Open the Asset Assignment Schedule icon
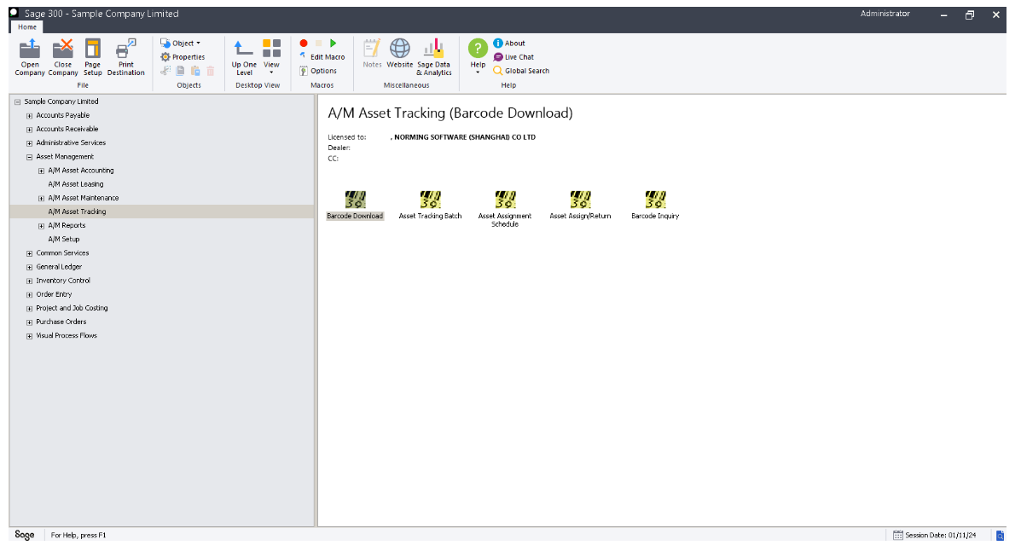 (505, 208)
